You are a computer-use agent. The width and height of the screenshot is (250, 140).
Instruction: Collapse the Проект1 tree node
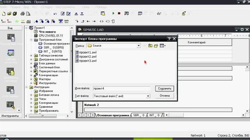(27, 28)
